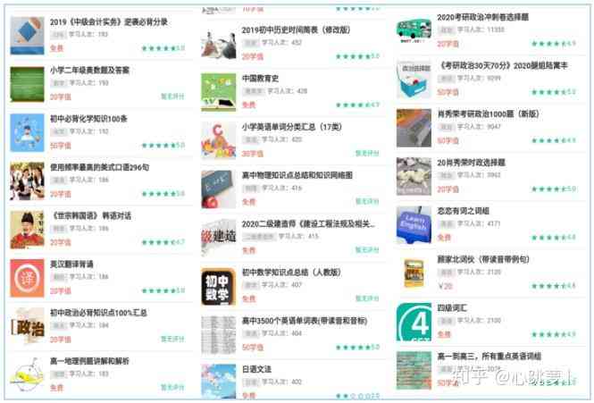Click the green chalkboard thumbnail
The width and height of the screenshot is (594, 403).
point(27,84)
